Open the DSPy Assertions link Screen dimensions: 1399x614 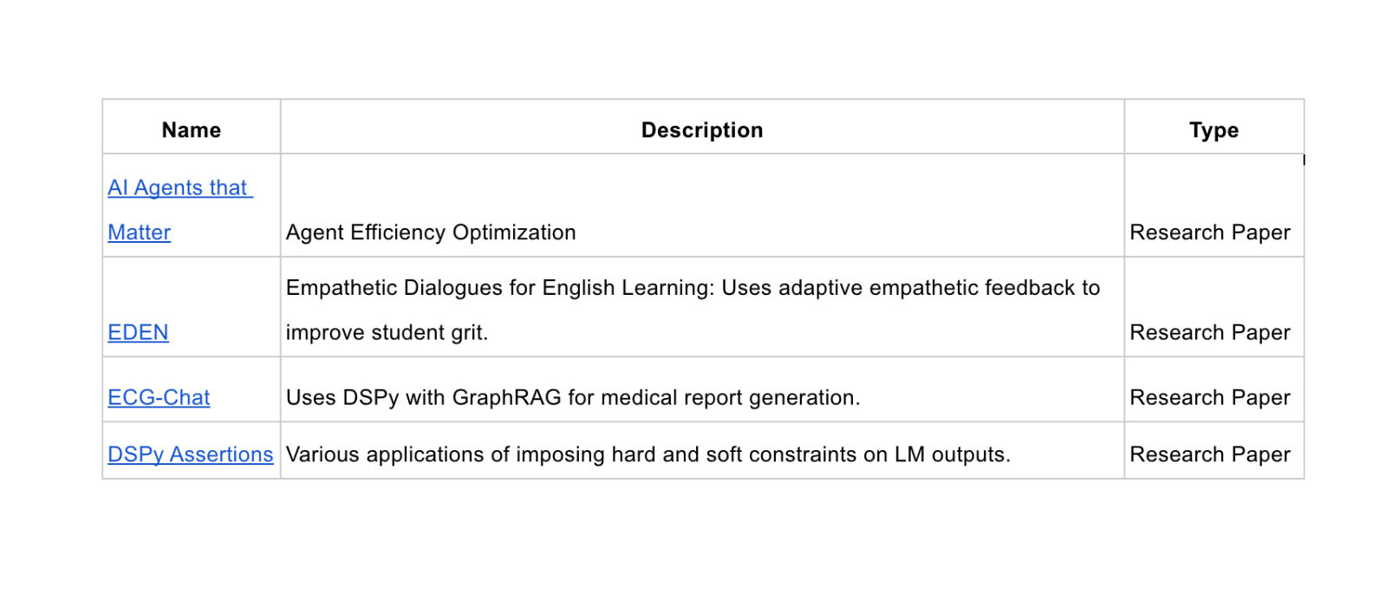[x=190, y=454]
